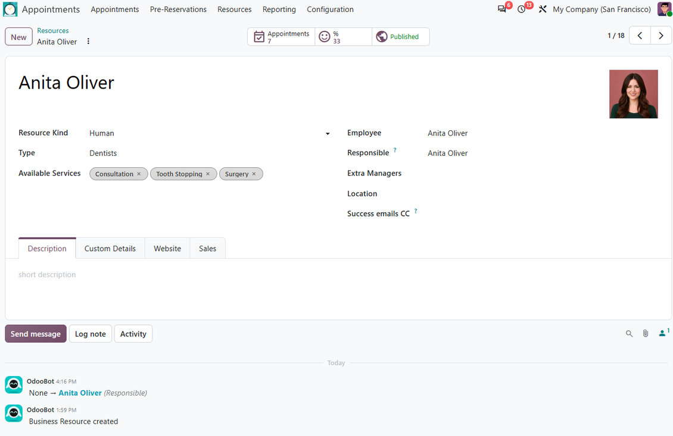Open the Pre-Reservations menu
Viewport: 673px width, 436px height.
coord(178,10)
